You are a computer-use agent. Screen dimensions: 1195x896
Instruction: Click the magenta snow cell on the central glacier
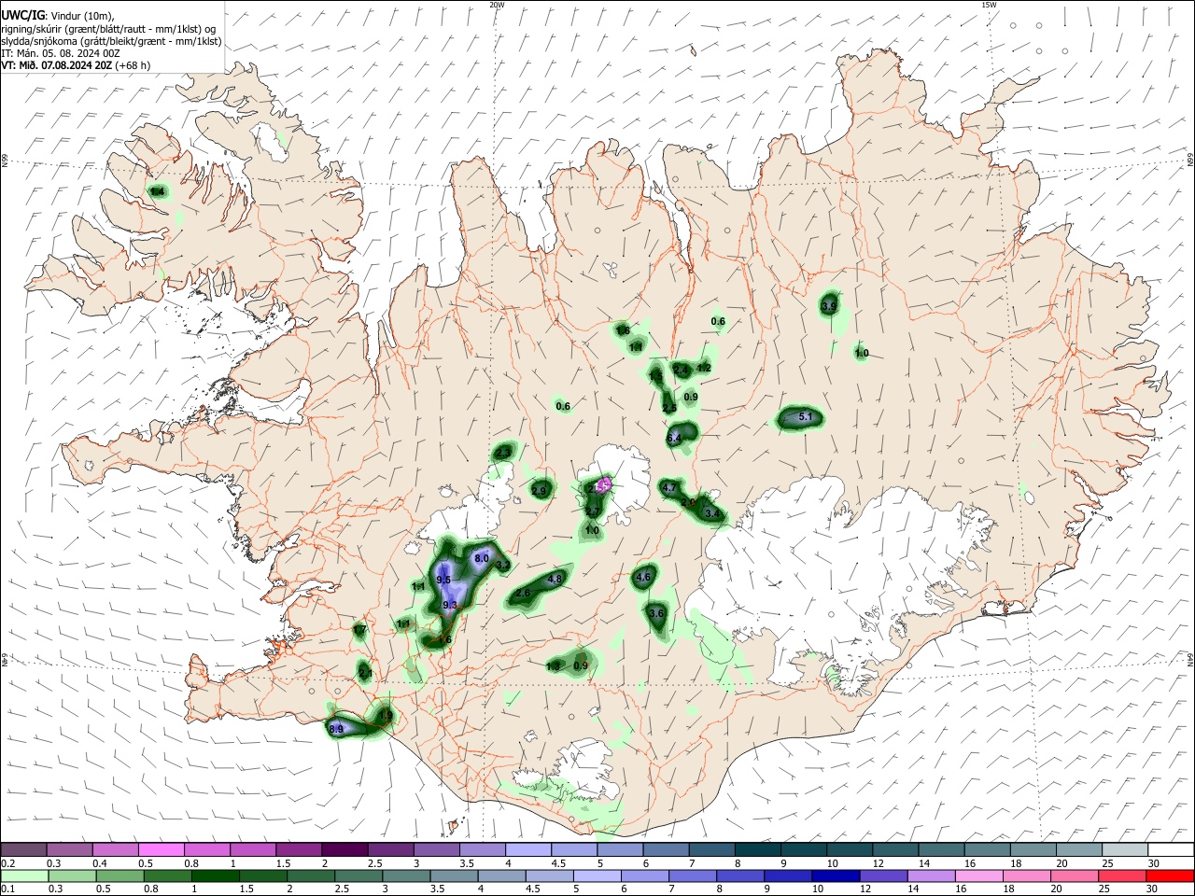pos(604,484)
